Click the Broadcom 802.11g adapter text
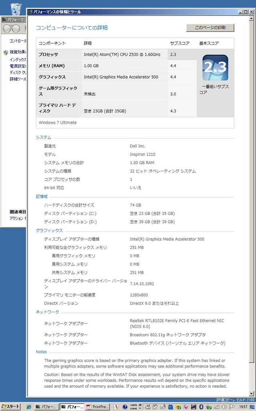Image resolution: width=256 pixels, height=411 pixels. tap(168, 335)
